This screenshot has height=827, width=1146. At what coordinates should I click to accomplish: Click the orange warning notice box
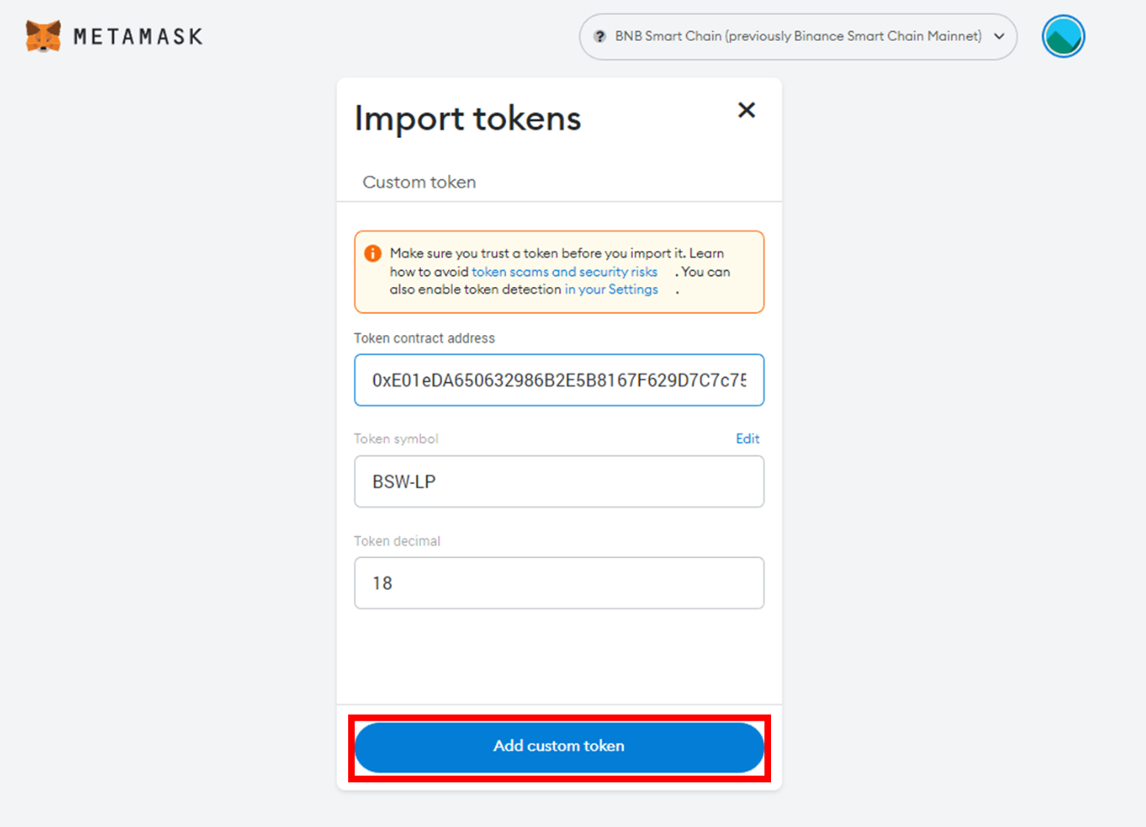tap(559, 272)
